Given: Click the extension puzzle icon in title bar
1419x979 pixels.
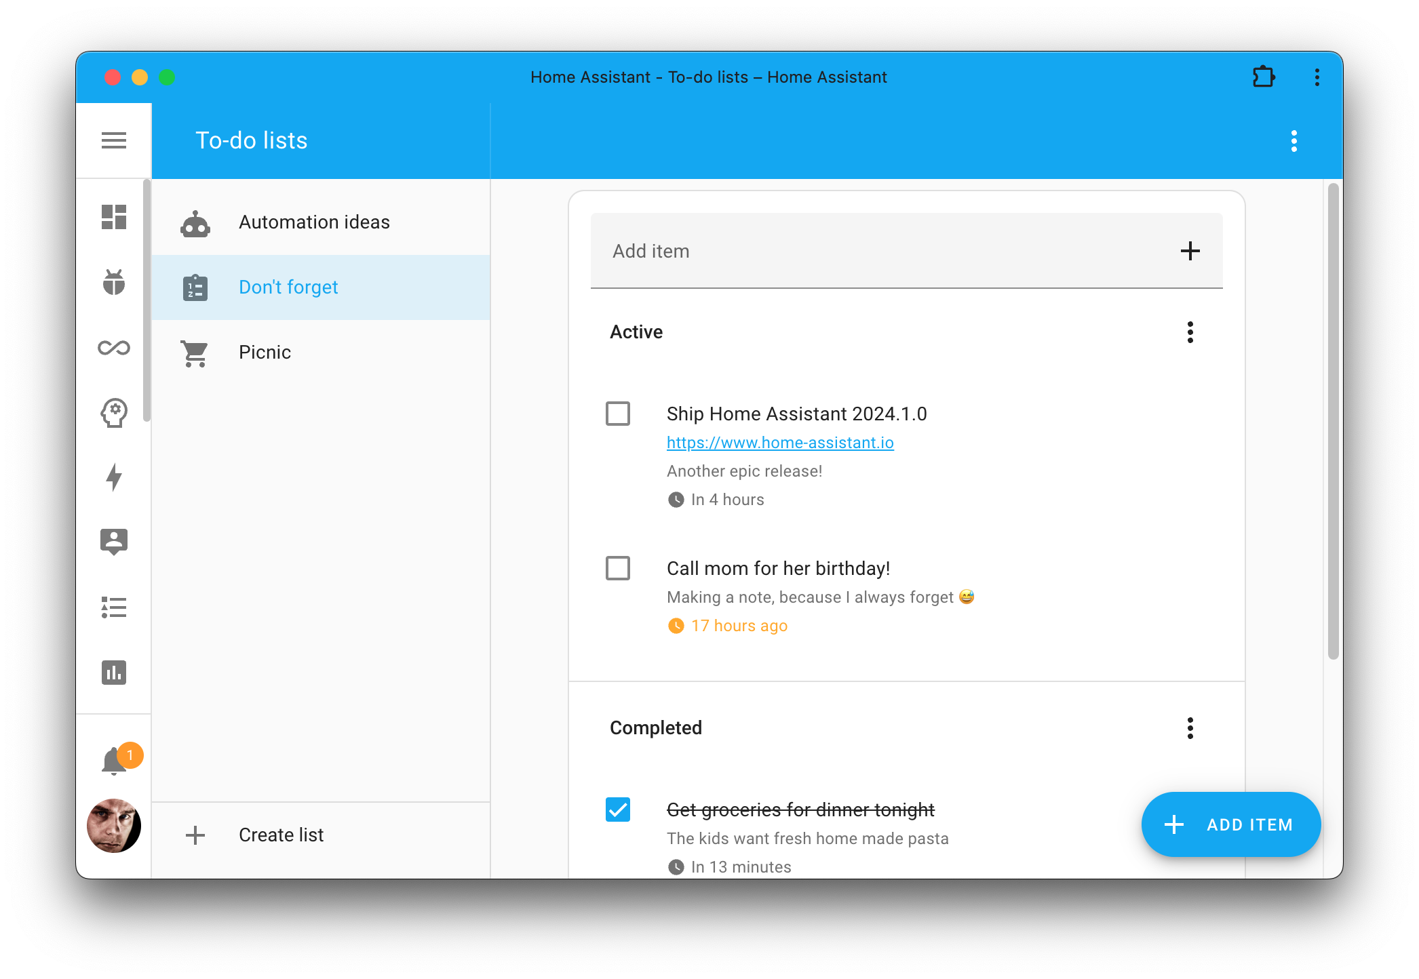Looking at the screenshot, I should click(1263, 77).
